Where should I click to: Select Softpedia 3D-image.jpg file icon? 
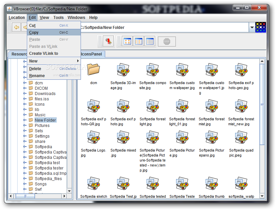pyautogui.click(x=123, y=69)
